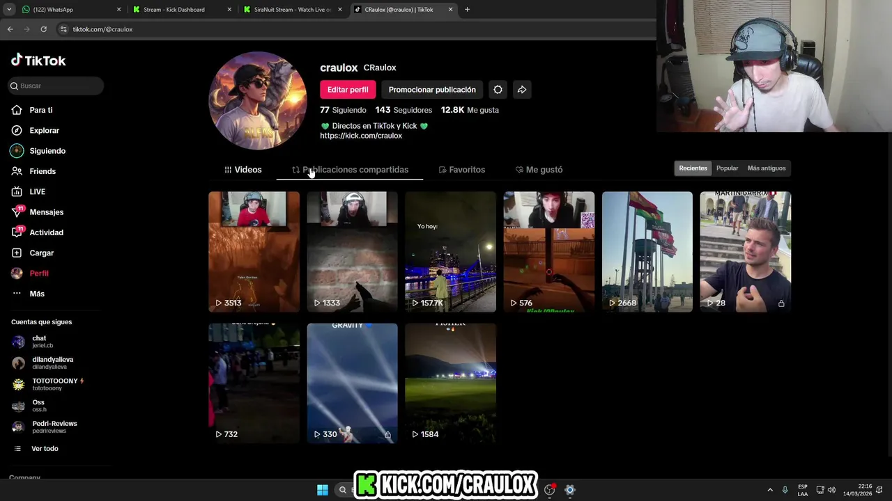Switch to the Me gustó tab
The height and width of the screenshot is (501, 892).
tap(539, 170)
